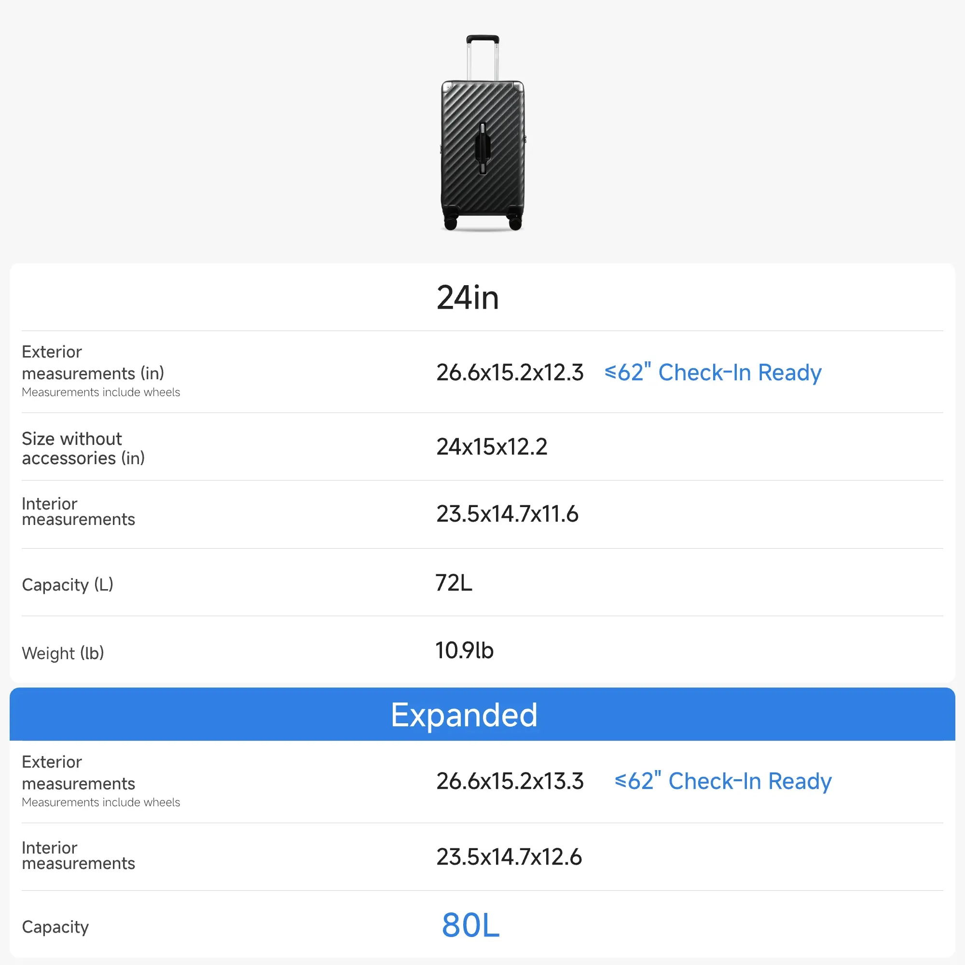Viewport: 965px width, 965px height.
Task: Select the 72L capacity value
Action: (x=454, y=583)
